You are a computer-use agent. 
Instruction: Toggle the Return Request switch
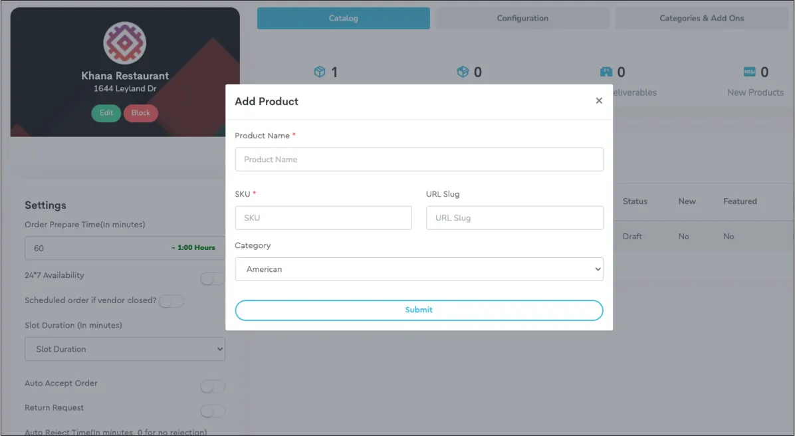click(212, 411)
